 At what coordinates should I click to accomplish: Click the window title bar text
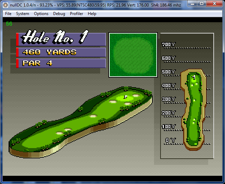95,5
